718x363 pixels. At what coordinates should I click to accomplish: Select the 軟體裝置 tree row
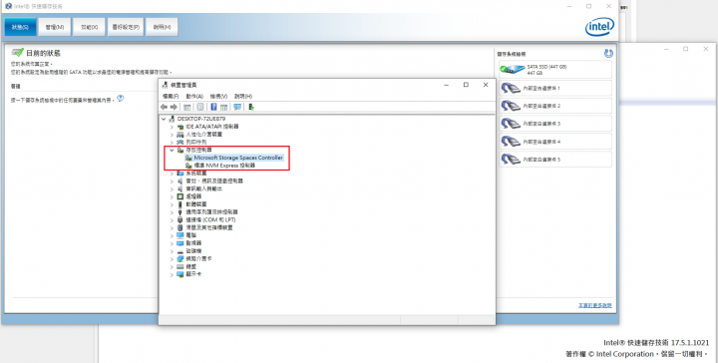click(x=196, y=204)
